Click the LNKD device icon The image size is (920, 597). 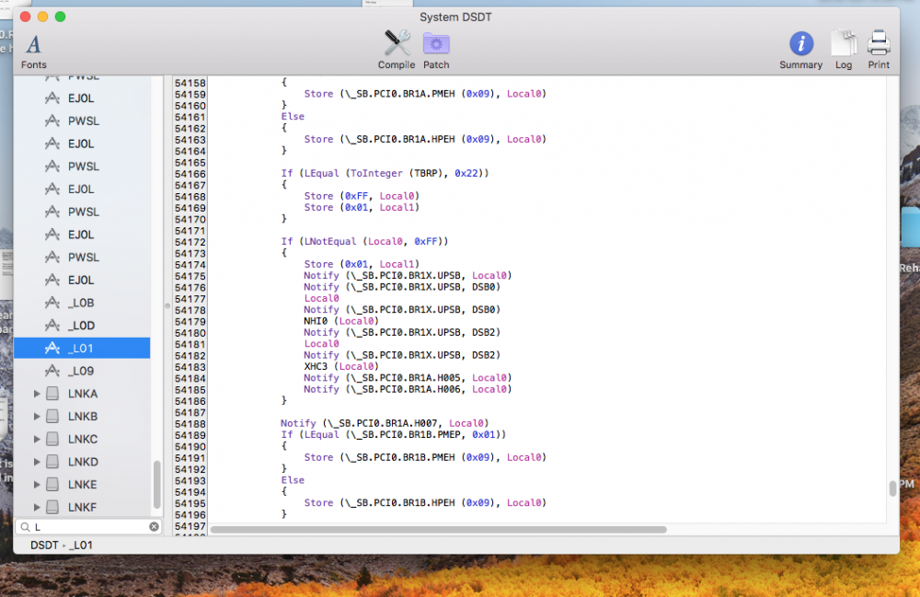click(x=52, y=462)
